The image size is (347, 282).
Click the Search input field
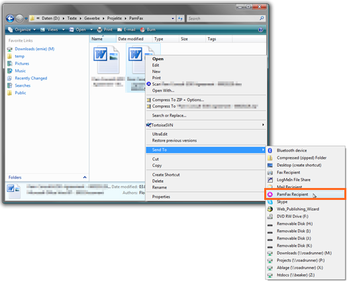tap(223, 19)
